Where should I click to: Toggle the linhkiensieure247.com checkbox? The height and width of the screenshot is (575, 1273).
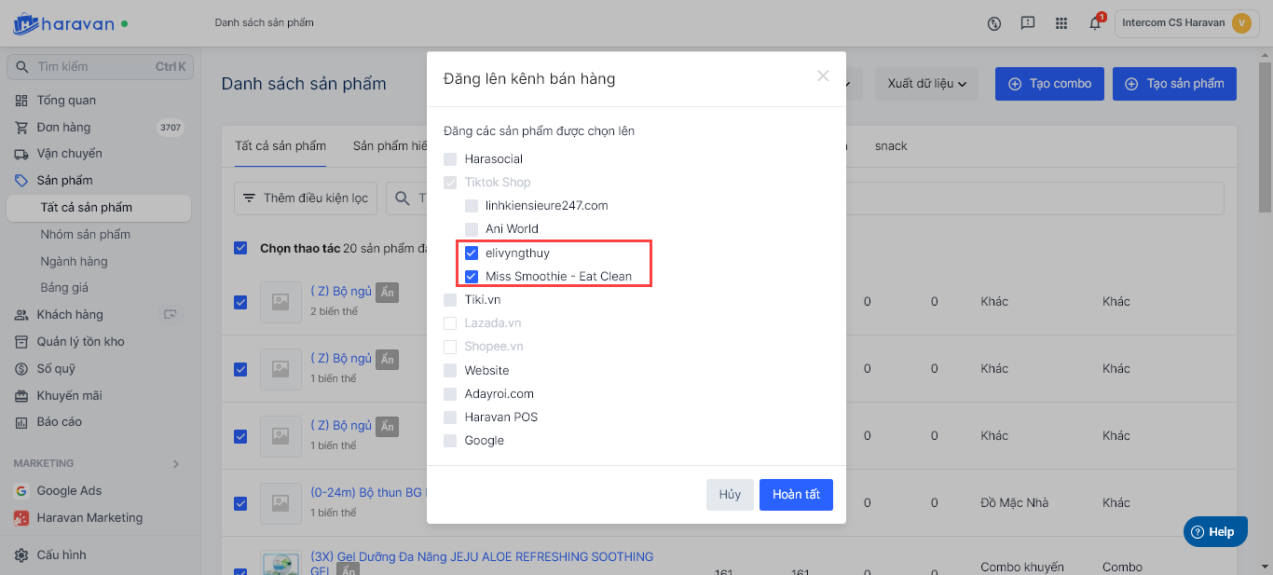click(x=472, y=206)
